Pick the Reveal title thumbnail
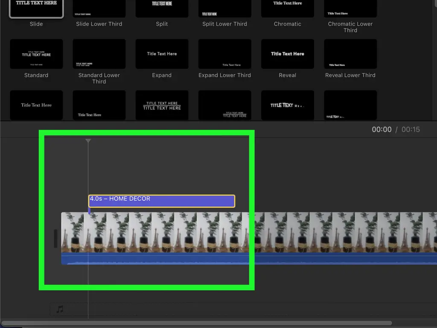 (x=288, y=54)
